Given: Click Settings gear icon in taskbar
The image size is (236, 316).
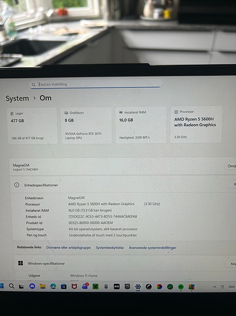Looking at the screenshot, I should [138, 286].
